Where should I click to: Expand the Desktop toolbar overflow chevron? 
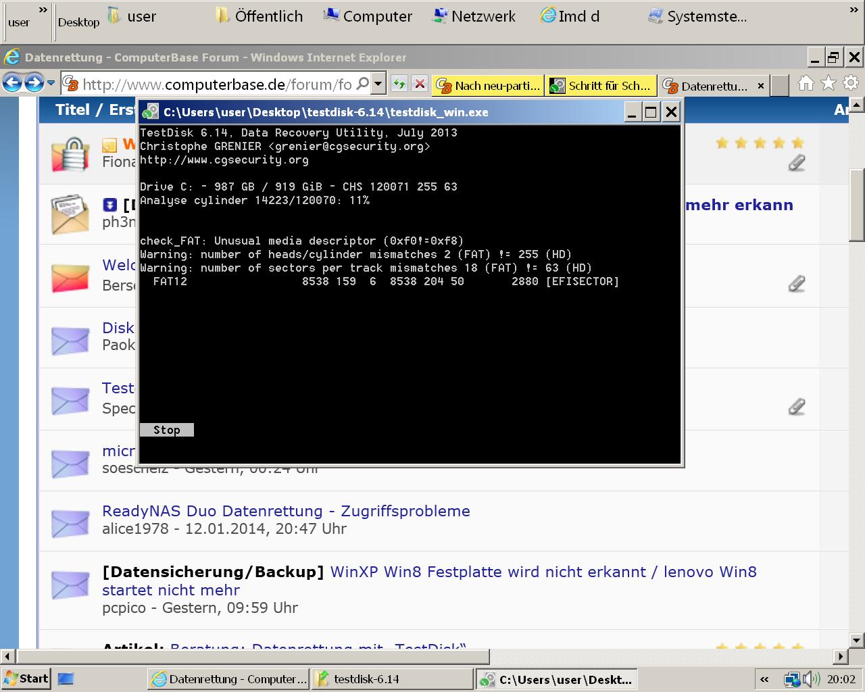pos(854,9)
